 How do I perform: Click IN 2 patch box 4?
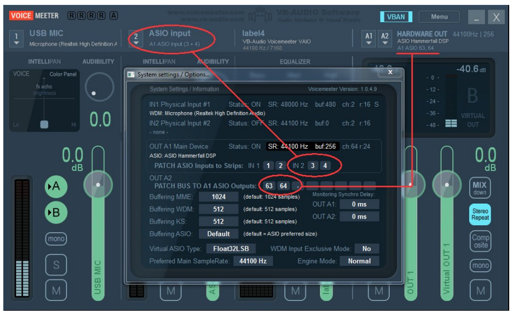(x=325, y=166)
